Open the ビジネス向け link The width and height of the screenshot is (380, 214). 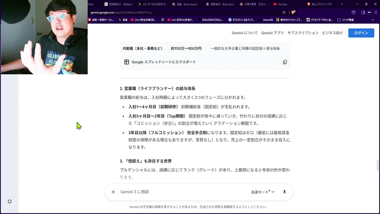coord(332,33)
